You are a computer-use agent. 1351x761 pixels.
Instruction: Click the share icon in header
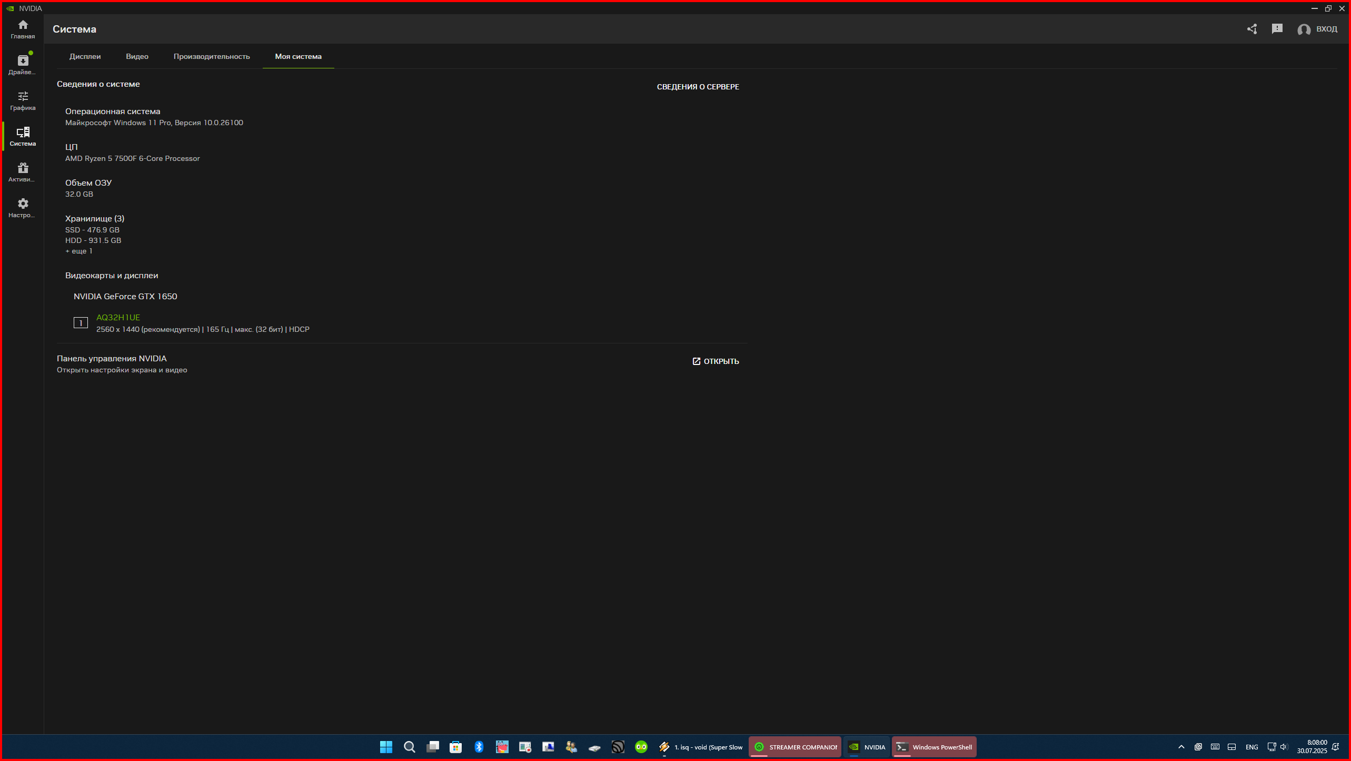tap(1252, 29)
